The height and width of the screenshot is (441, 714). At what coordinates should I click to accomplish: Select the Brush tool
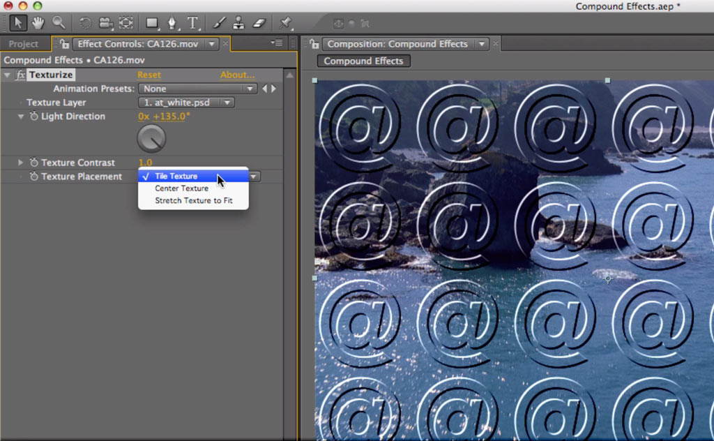[x=219, y=23]
